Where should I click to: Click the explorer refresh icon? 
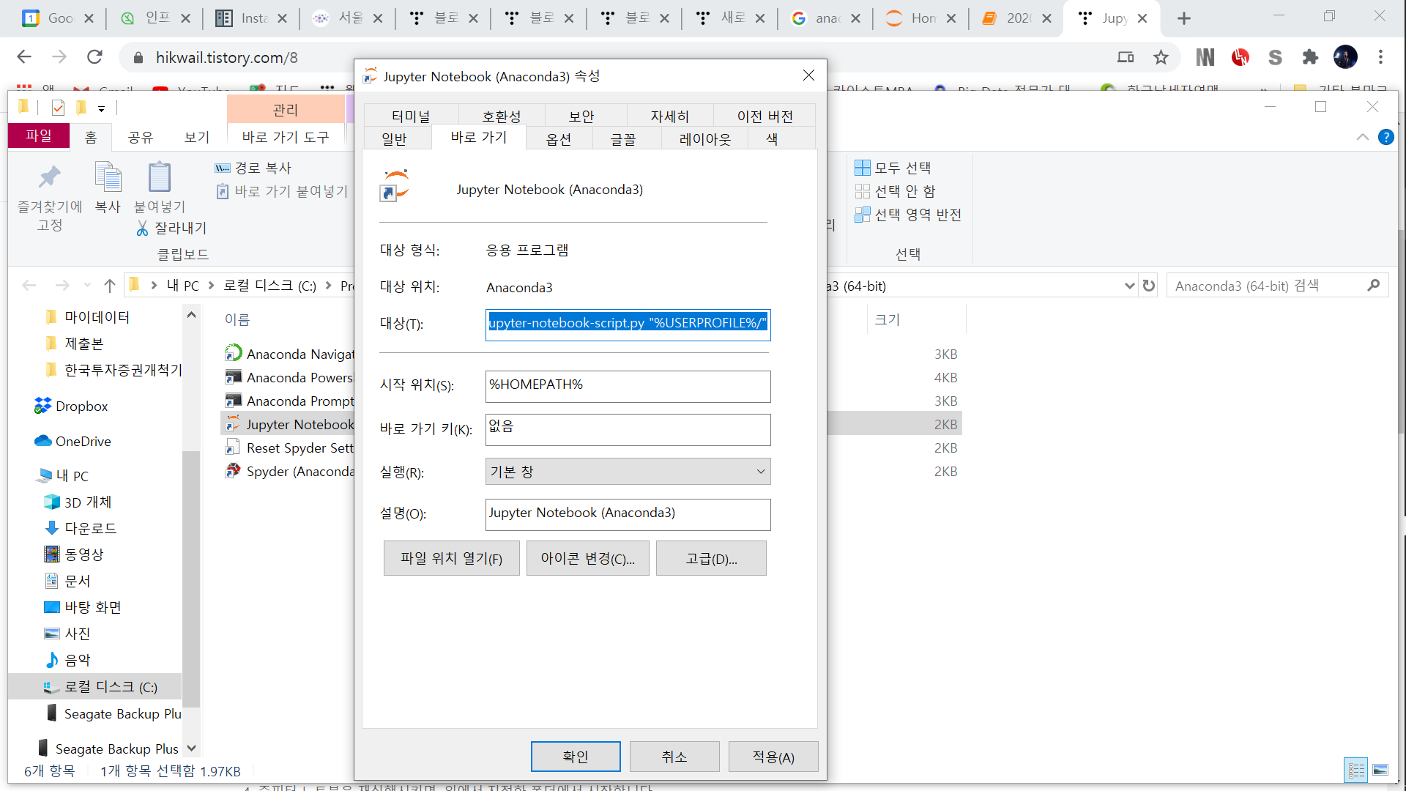[1149, 286]
